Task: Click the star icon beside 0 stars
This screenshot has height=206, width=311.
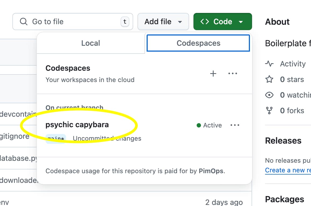Action: 269,80
